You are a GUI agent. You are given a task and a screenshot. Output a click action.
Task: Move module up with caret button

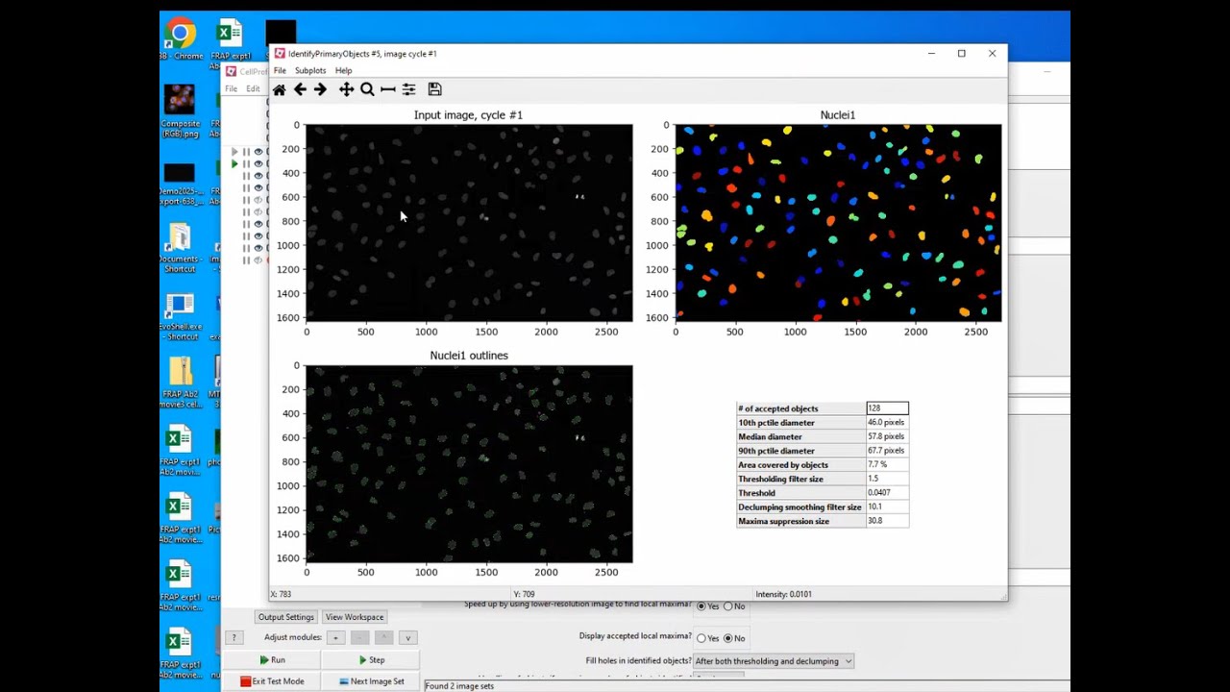(383, 637)
